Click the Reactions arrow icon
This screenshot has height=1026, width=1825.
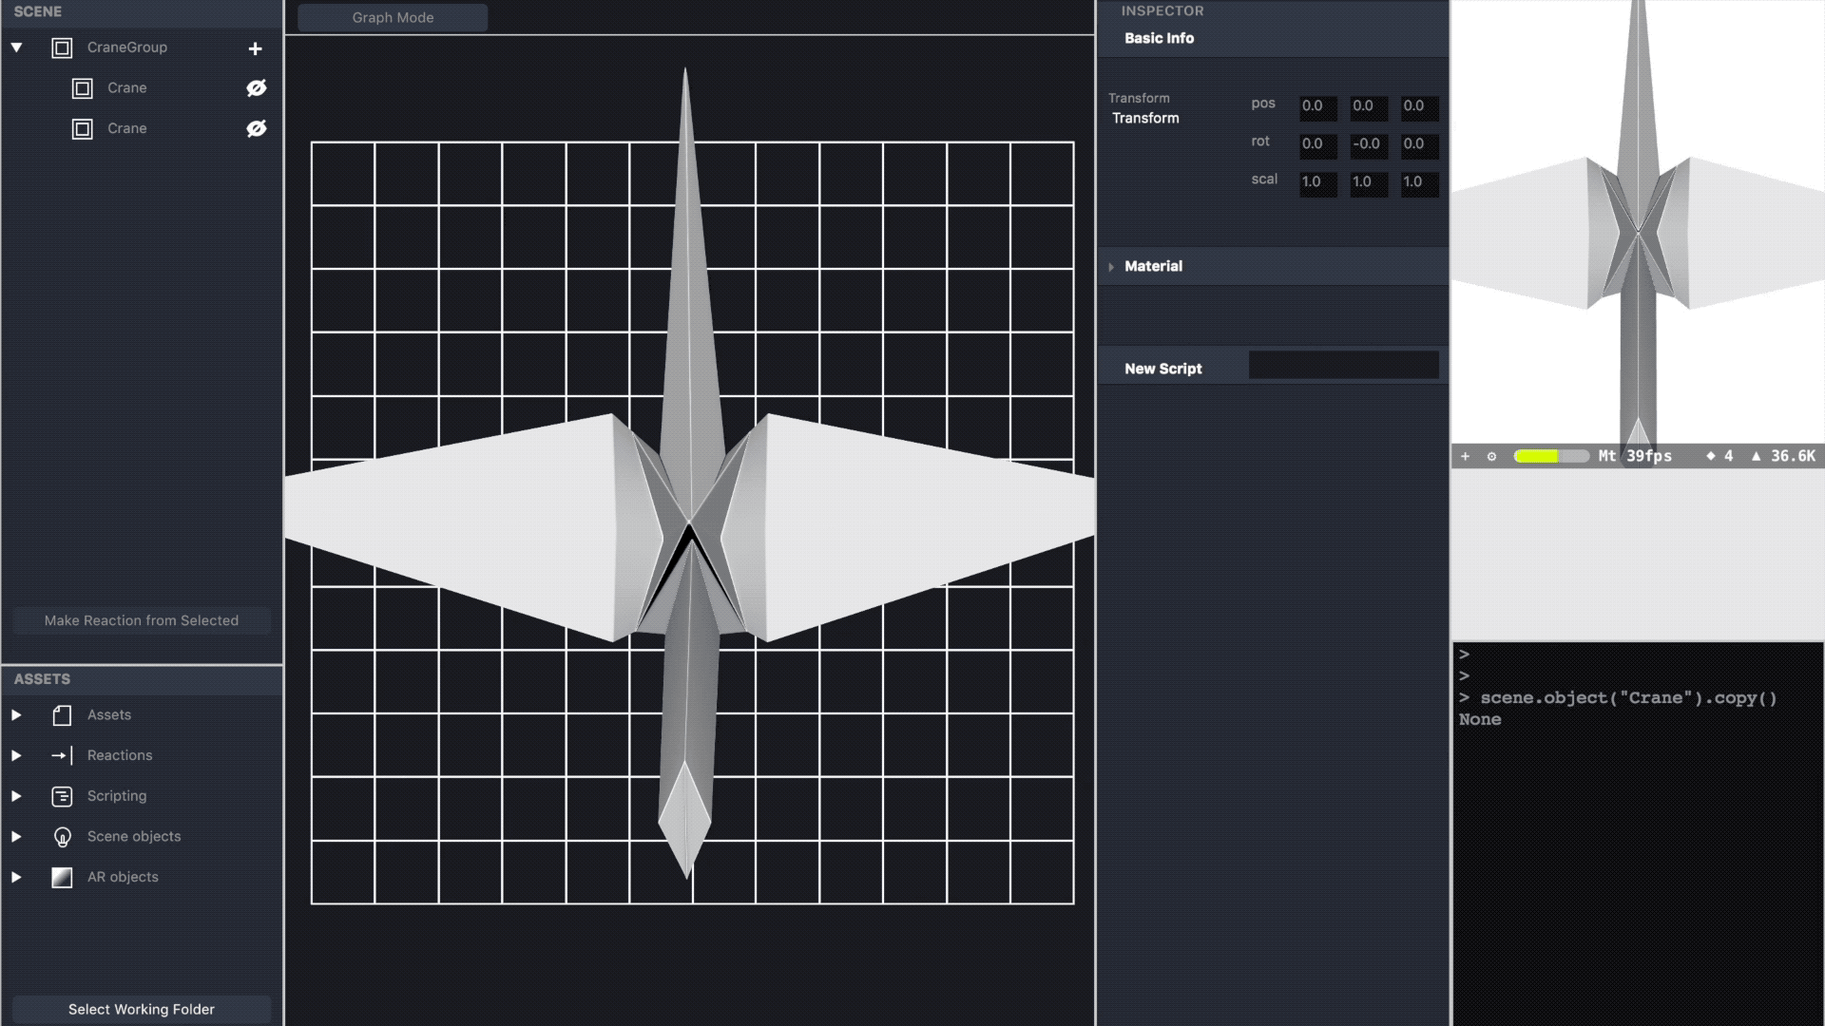coord(62,755)
